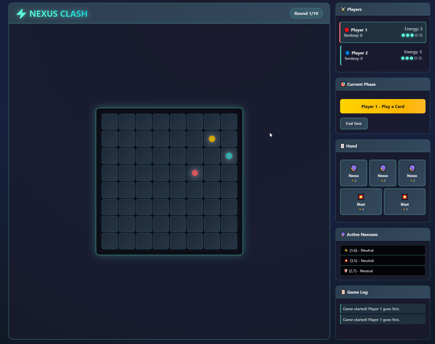Click the first Game started log entry
The height and width of the screenshot is (344, 435).
click(383, 309)
